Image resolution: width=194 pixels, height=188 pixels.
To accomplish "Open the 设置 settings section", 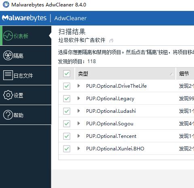I will [25, 95].
